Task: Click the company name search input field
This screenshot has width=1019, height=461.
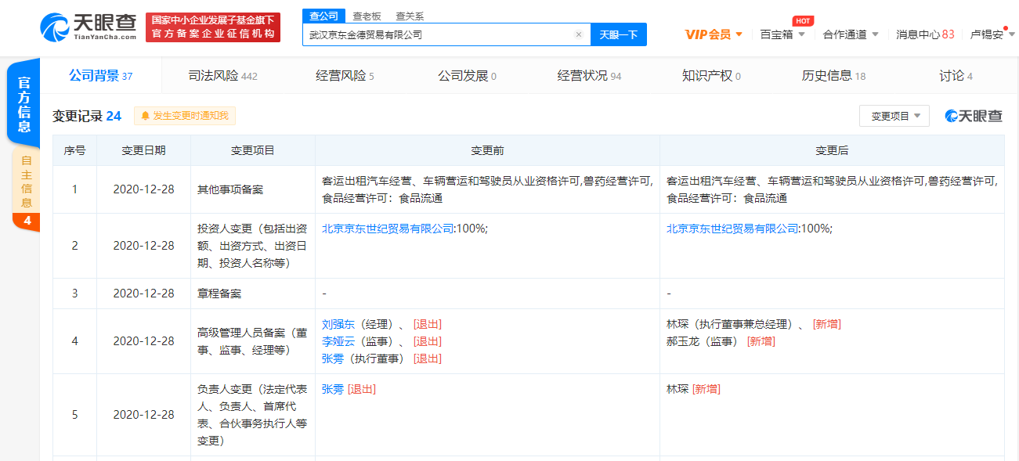Action: (439, 34)
